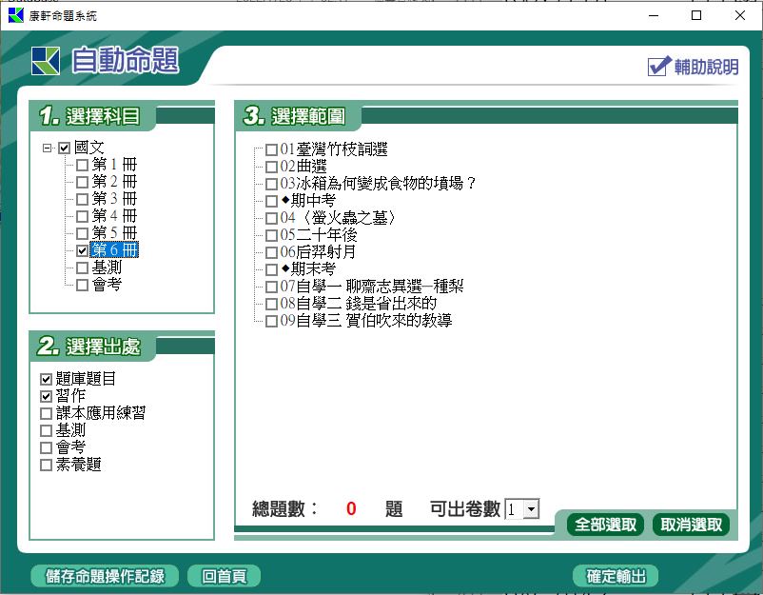Go back with the 回首頁 button
The width and height of the screenshot is (763, 595).
click(224, 576)
